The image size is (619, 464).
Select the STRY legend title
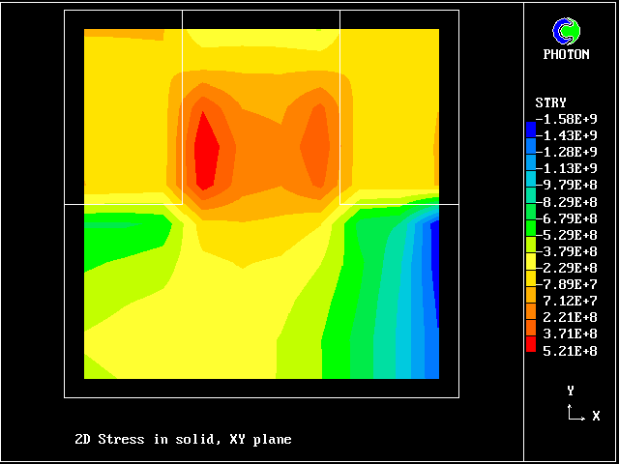pyautogui.click(x=550, y=102)
